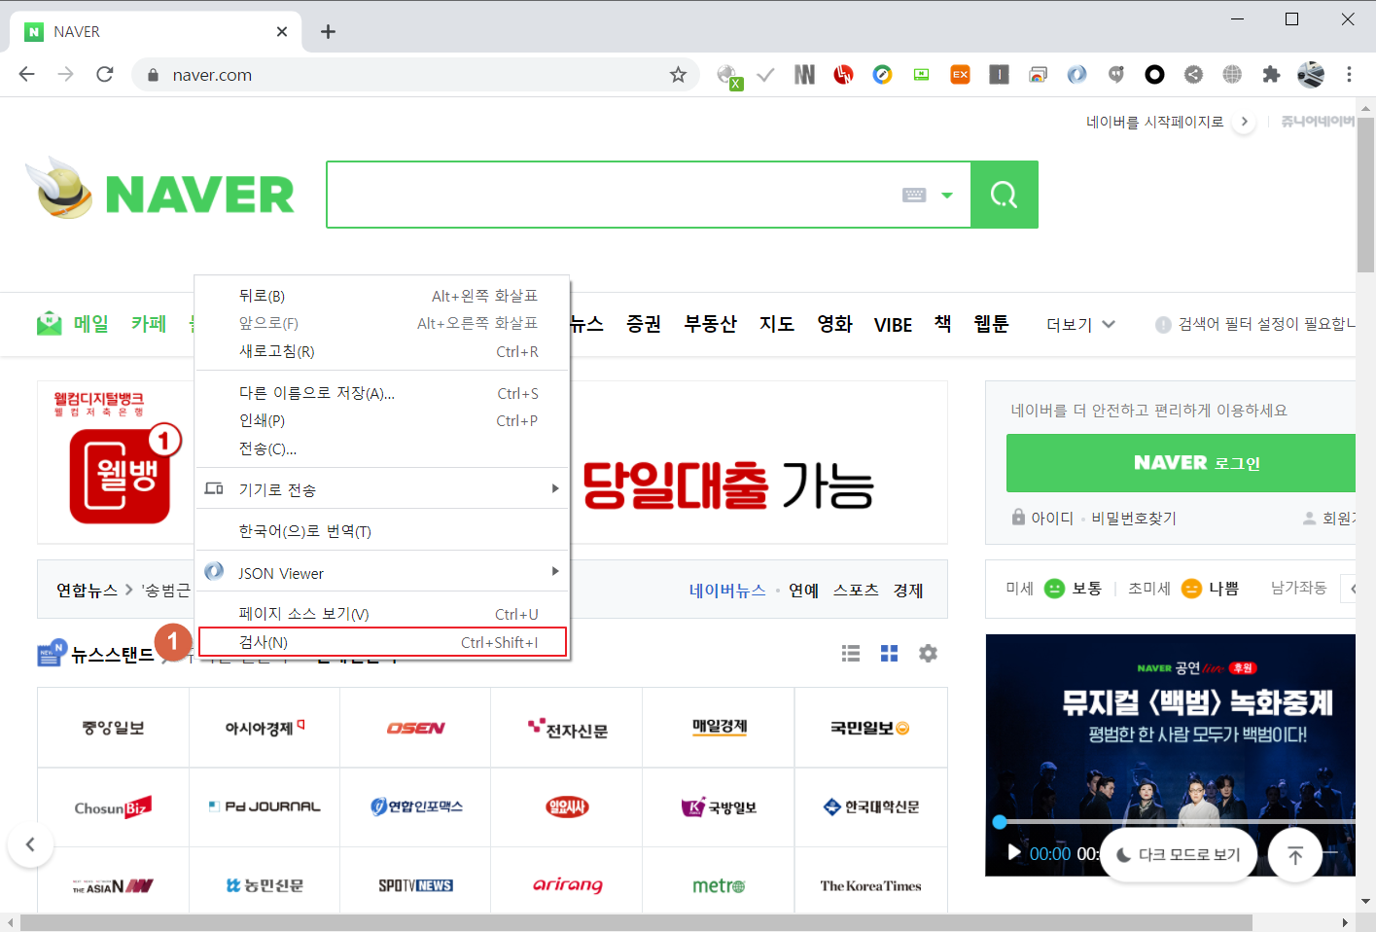Select 뒤로(B) in the context menu
Image resolution: width=1376 pixels, height=932 pixels.
coord(382,296)
